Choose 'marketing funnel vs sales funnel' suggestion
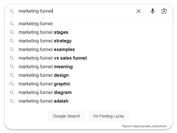This screenshot has height=133, width=177. click(88, 58)
